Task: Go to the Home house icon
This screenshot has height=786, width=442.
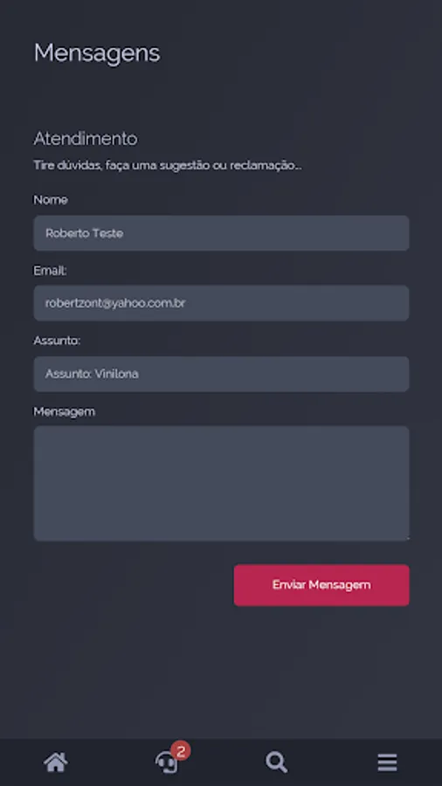Action: click(x=56, y=762)
